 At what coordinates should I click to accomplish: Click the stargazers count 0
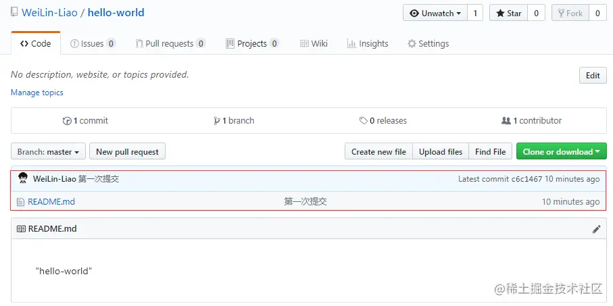pyautogui.click(x=536, y=14)
